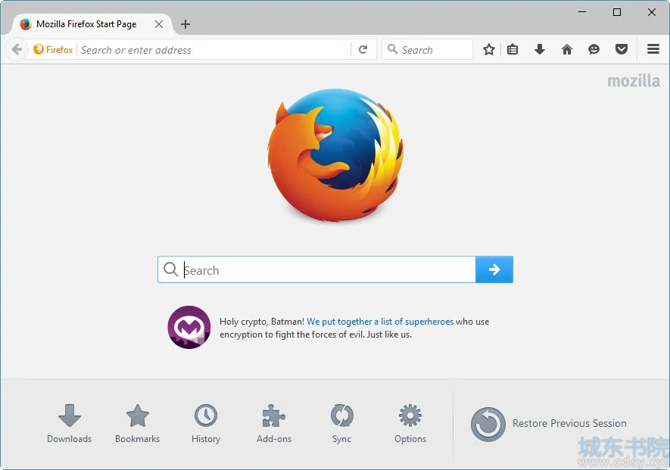The height and width of the screenshot is (470, 670).
Task: Save page to Pocket icon
Action: click(x=622, y=49)
